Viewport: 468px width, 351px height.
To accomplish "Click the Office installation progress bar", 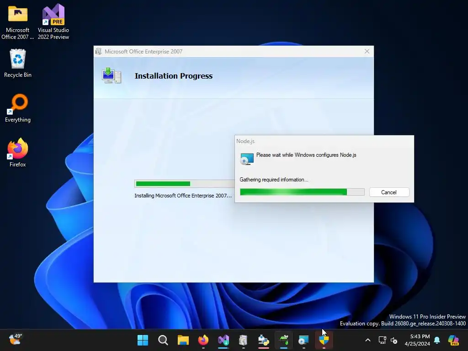I will coord(185,184).
